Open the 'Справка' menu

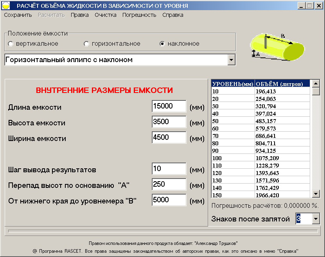point(172,14)
